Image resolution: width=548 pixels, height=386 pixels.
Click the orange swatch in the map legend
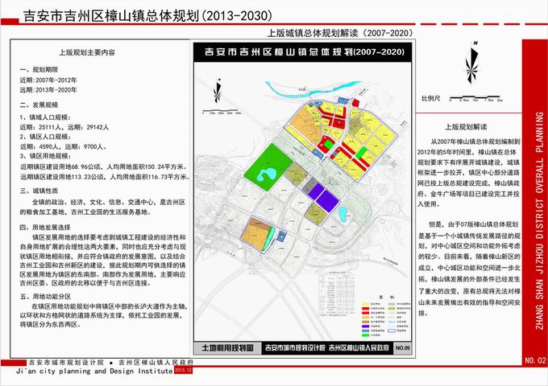click(365, 317)
